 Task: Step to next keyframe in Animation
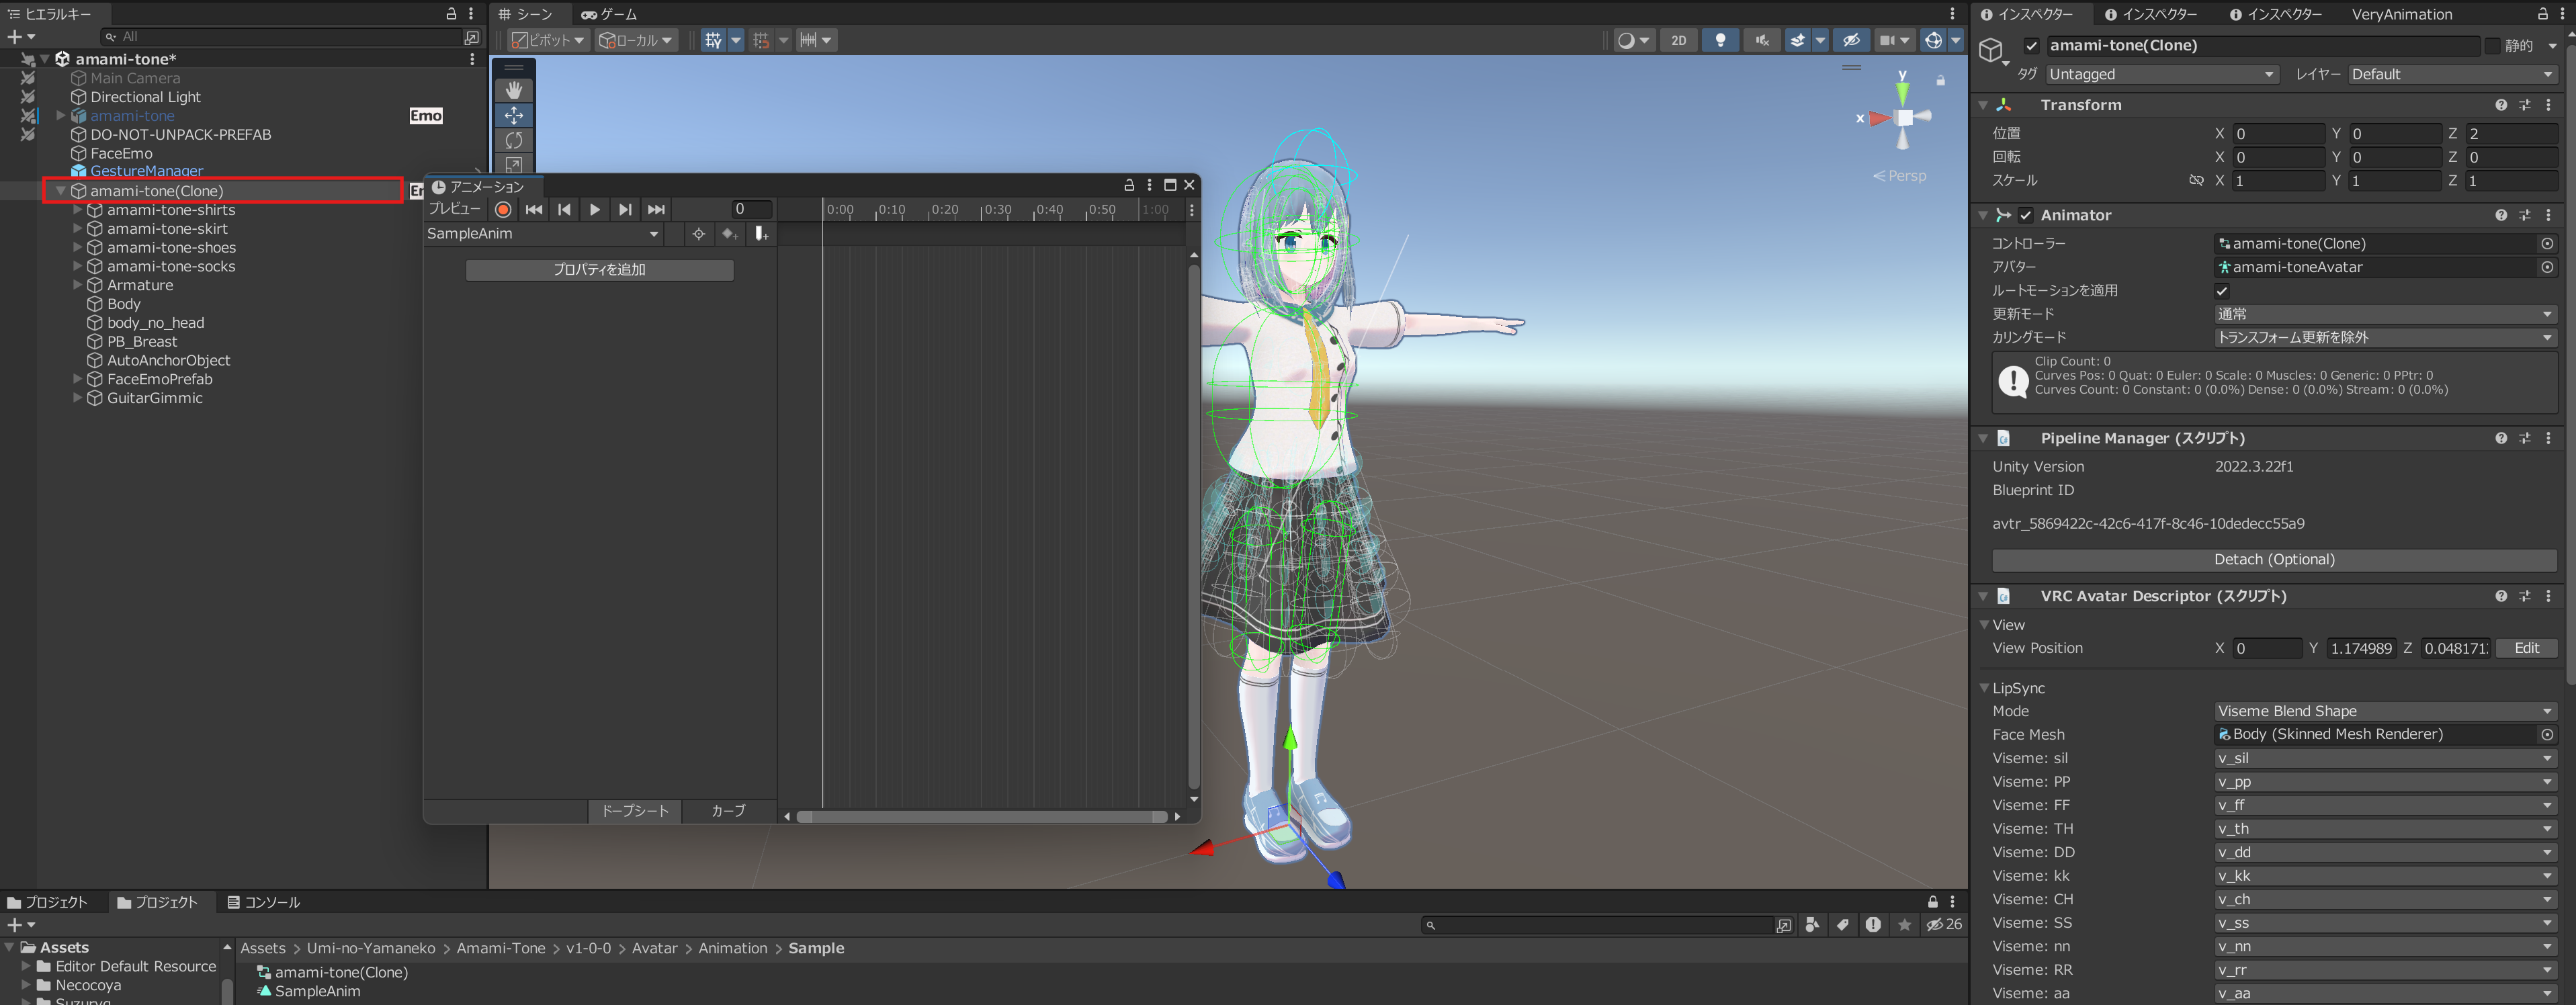coord(625,209)
